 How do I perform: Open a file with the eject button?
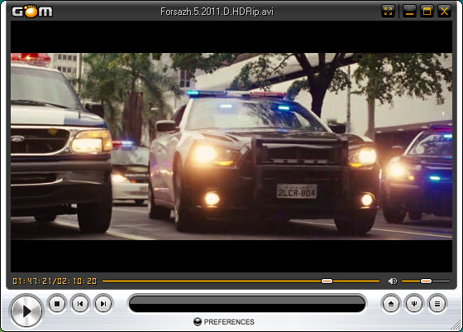[x=391, y=303]
